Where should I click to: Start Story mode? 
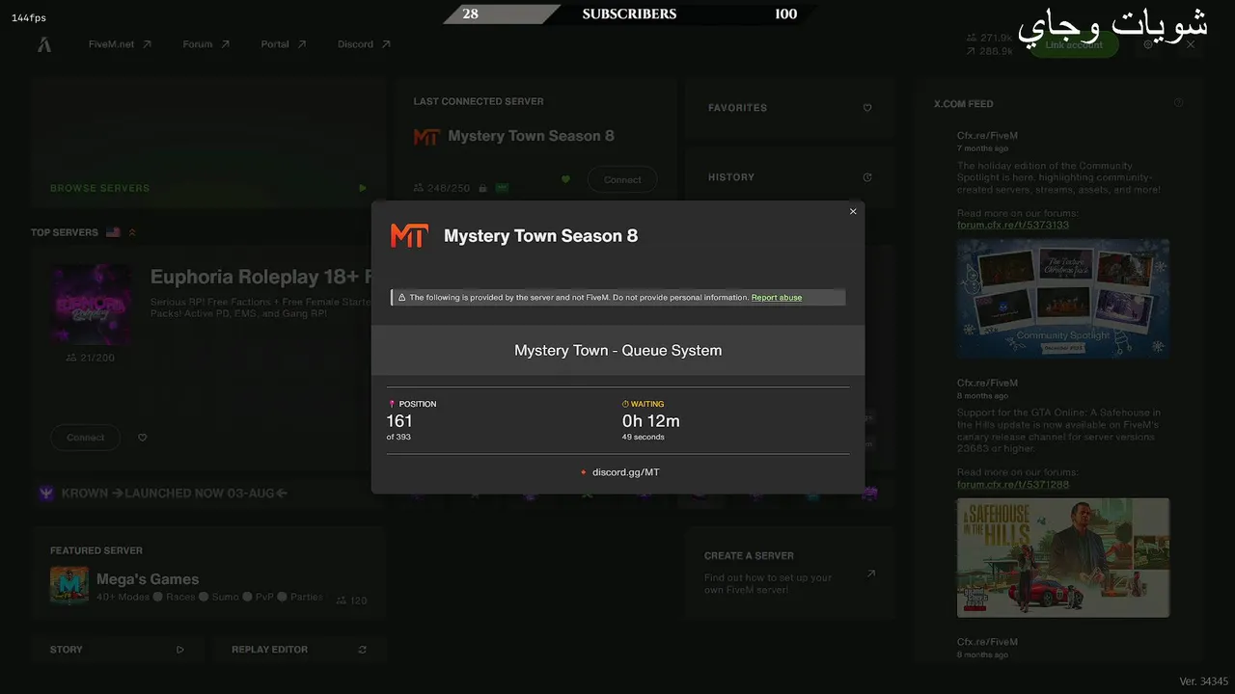click(x=117, y=650)
